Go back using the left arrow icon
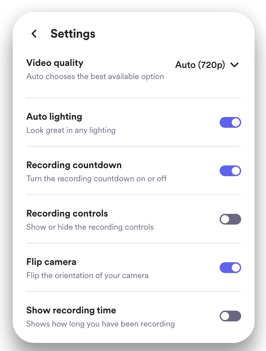266x351 pixels. click(x=34, y=34)
